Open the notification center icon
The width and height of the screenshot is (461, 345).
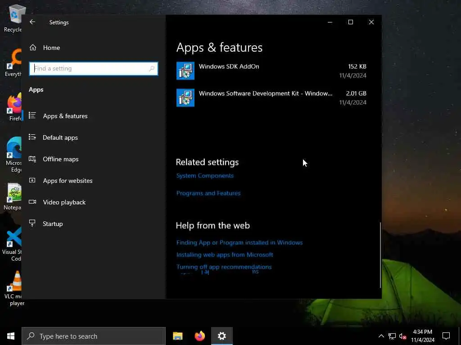[x=446, y=336]
